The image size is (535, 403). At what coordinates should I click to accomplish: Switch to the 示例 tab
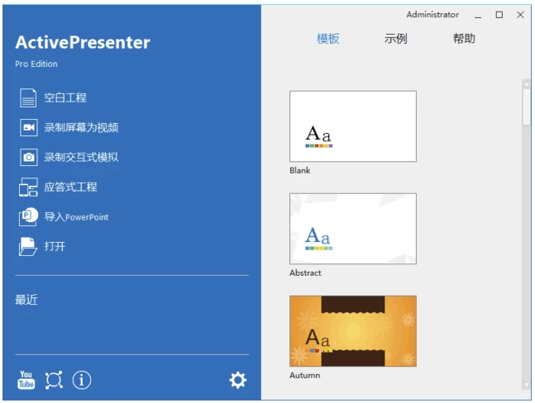[396, 39]
